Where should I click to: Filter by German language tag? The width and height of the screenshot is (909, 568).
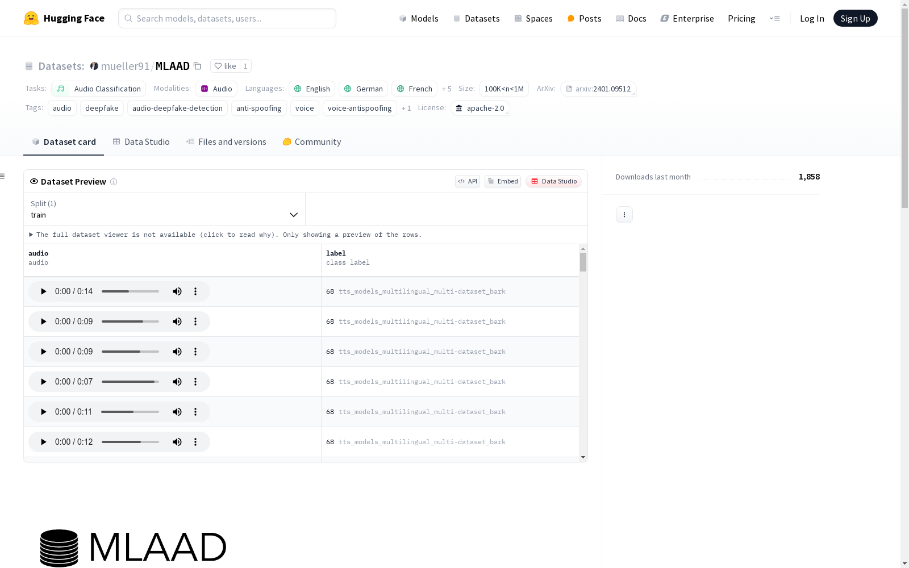point(364,89)
